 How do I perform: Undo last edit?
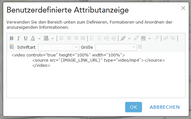point(166,38)
